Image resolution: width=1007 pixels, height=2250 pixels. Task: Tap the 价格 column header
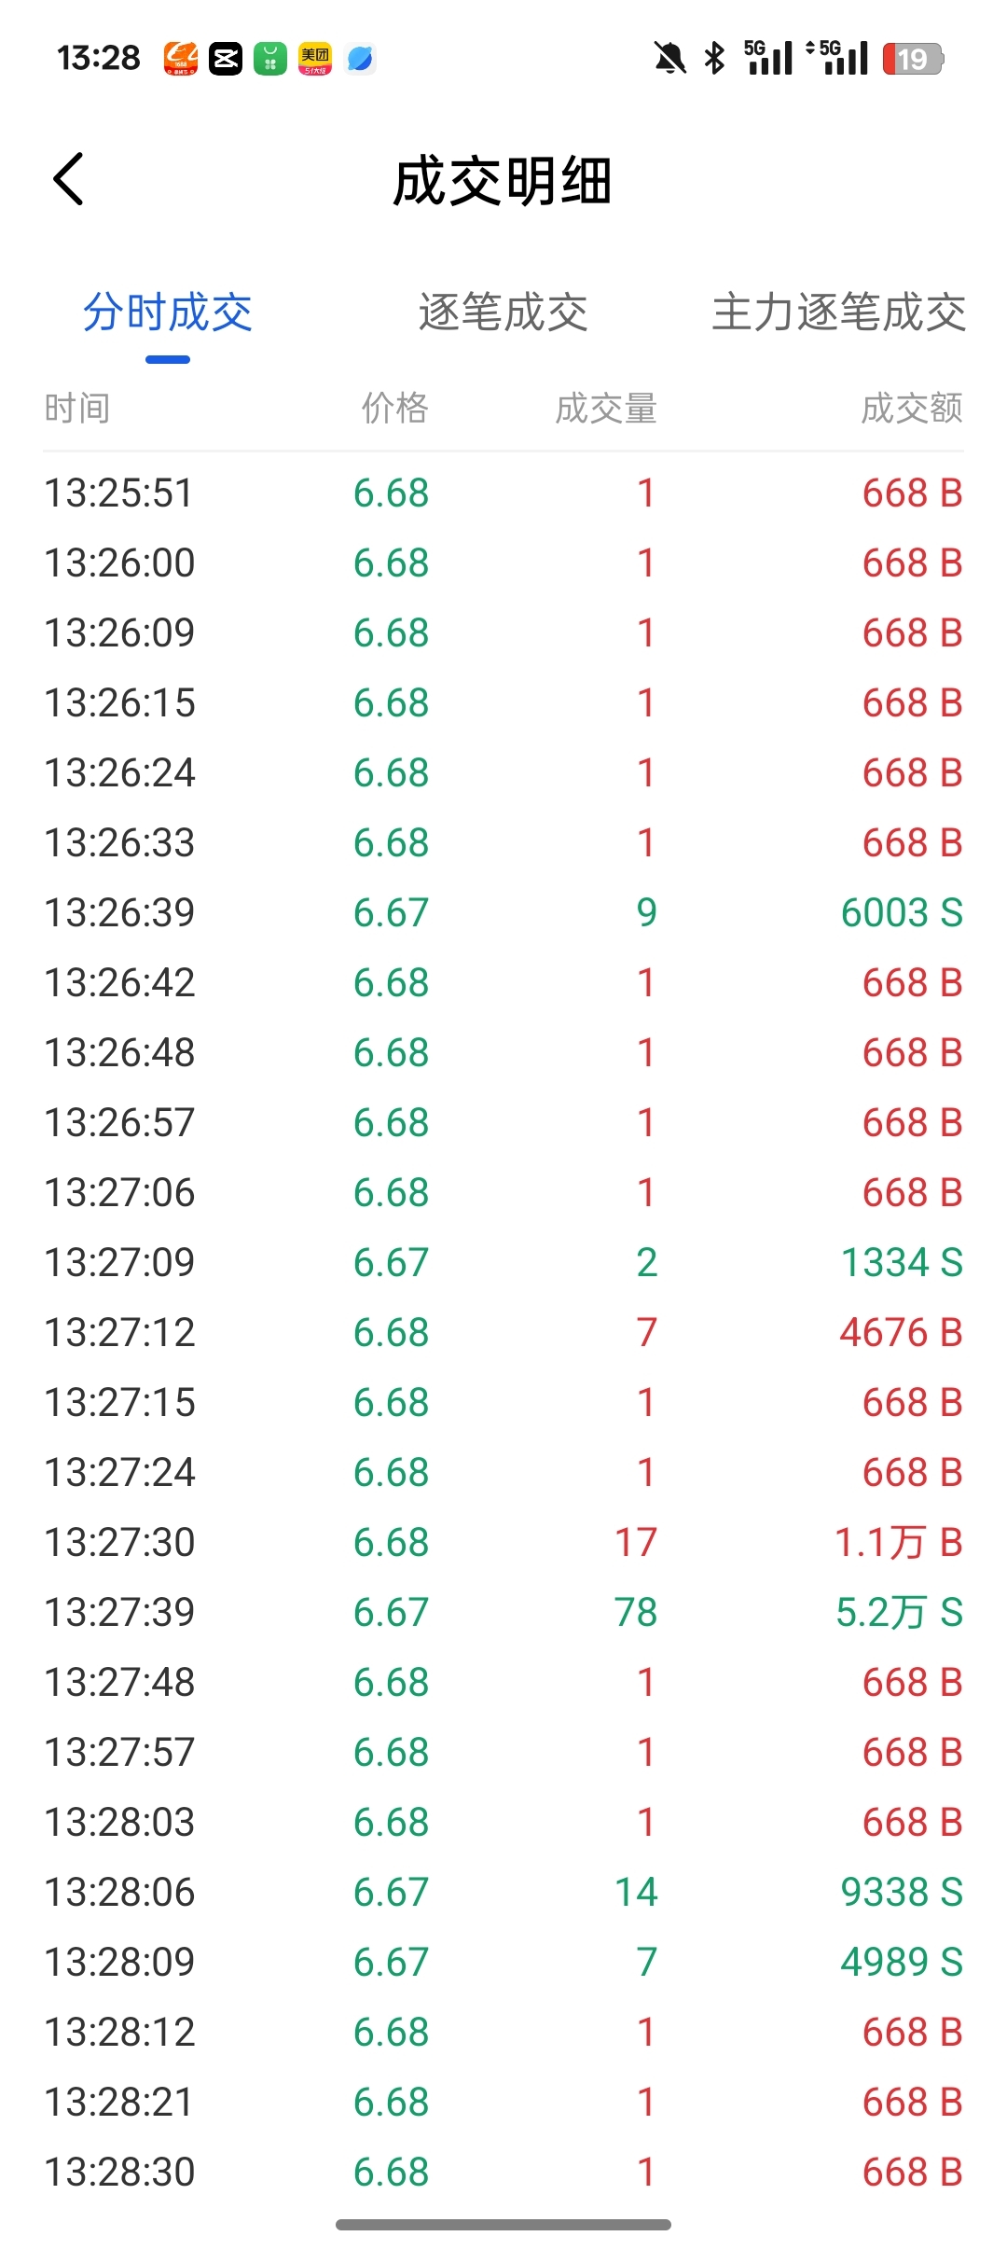394,409
